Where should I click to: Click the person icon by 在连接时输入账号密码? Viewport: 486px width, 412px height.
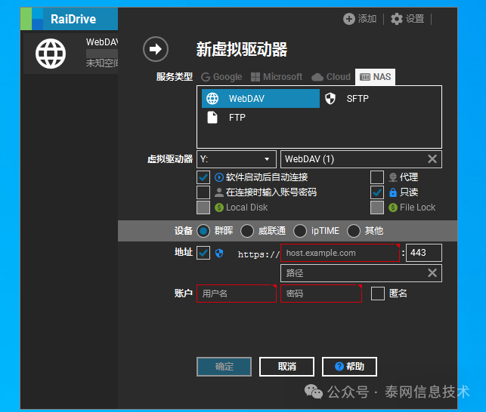point(219,192)
